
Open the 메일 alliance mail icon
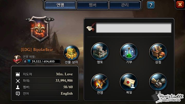coord(129,82)
